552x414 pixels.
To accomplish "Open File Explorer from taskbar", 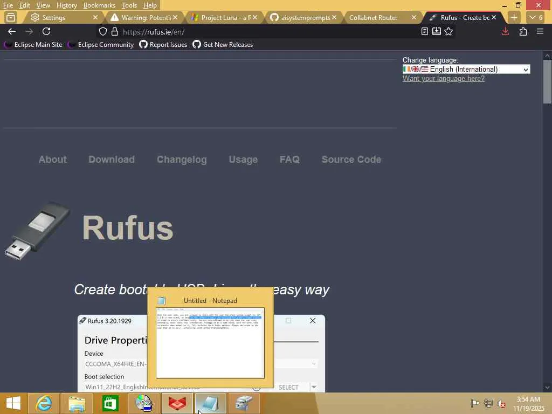I will 77,403.
